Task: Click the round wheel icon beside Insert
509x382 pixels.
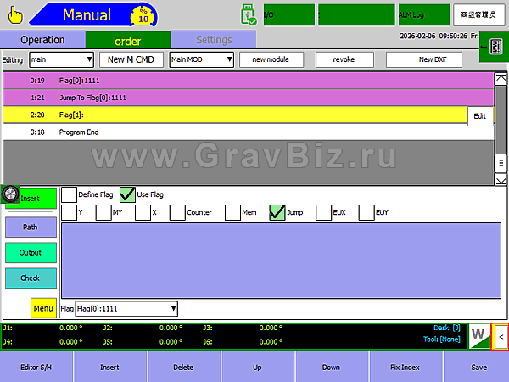Action: pyautogui.click(x=10, y=194)
